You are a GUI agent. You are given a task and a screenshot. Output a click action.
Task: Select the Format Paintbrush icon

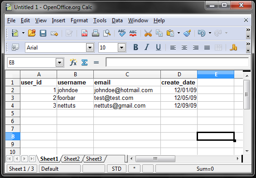187,33
